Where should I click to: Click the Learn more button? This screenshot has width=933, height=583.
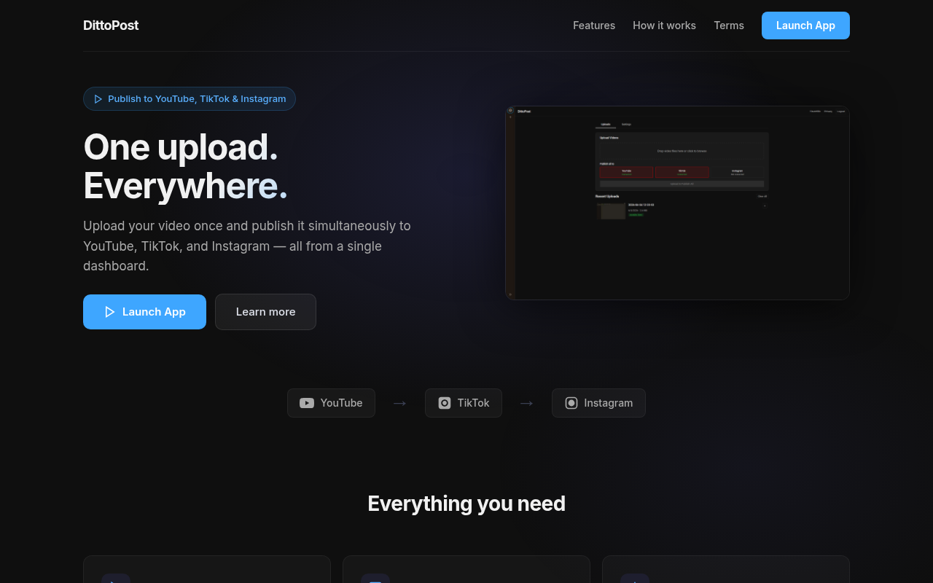coord(265,312)
